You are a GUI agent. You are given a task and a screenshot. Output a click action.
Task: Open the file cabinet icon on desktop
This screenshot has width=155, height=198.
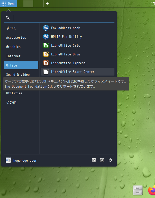138,190
